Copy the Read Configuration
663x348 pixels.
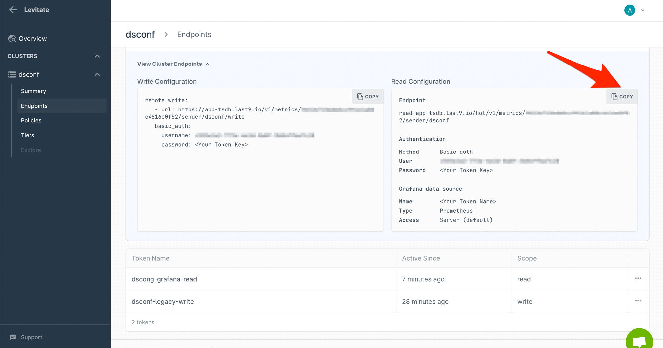(x=622, y=97)
